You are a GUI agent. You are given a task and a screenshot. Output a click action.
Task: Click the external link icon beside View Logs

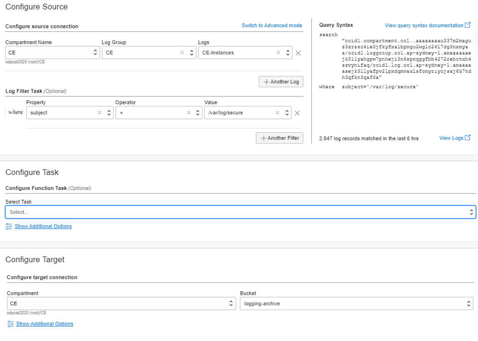[467, 138]
